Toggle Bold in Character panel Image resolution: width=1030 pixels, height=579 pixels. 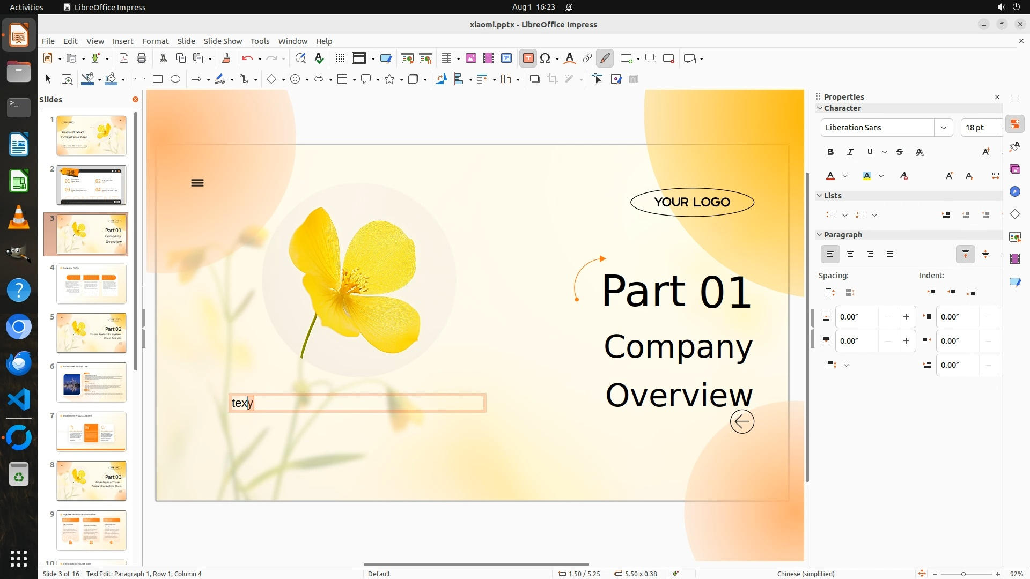830,152
